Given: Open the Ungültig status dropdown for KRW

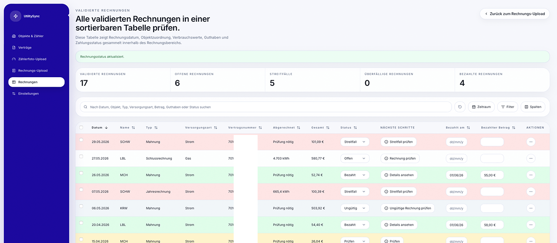Looking at the screenshot, I should [x=355, y=208].
